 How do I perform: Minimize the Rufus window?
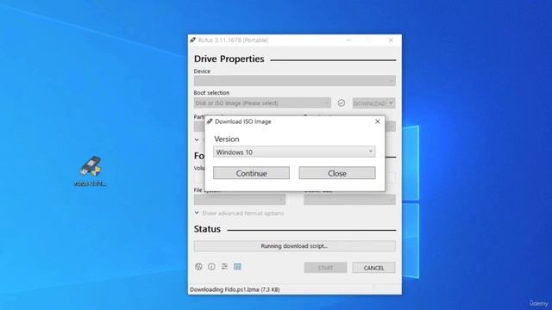point(348,40)
